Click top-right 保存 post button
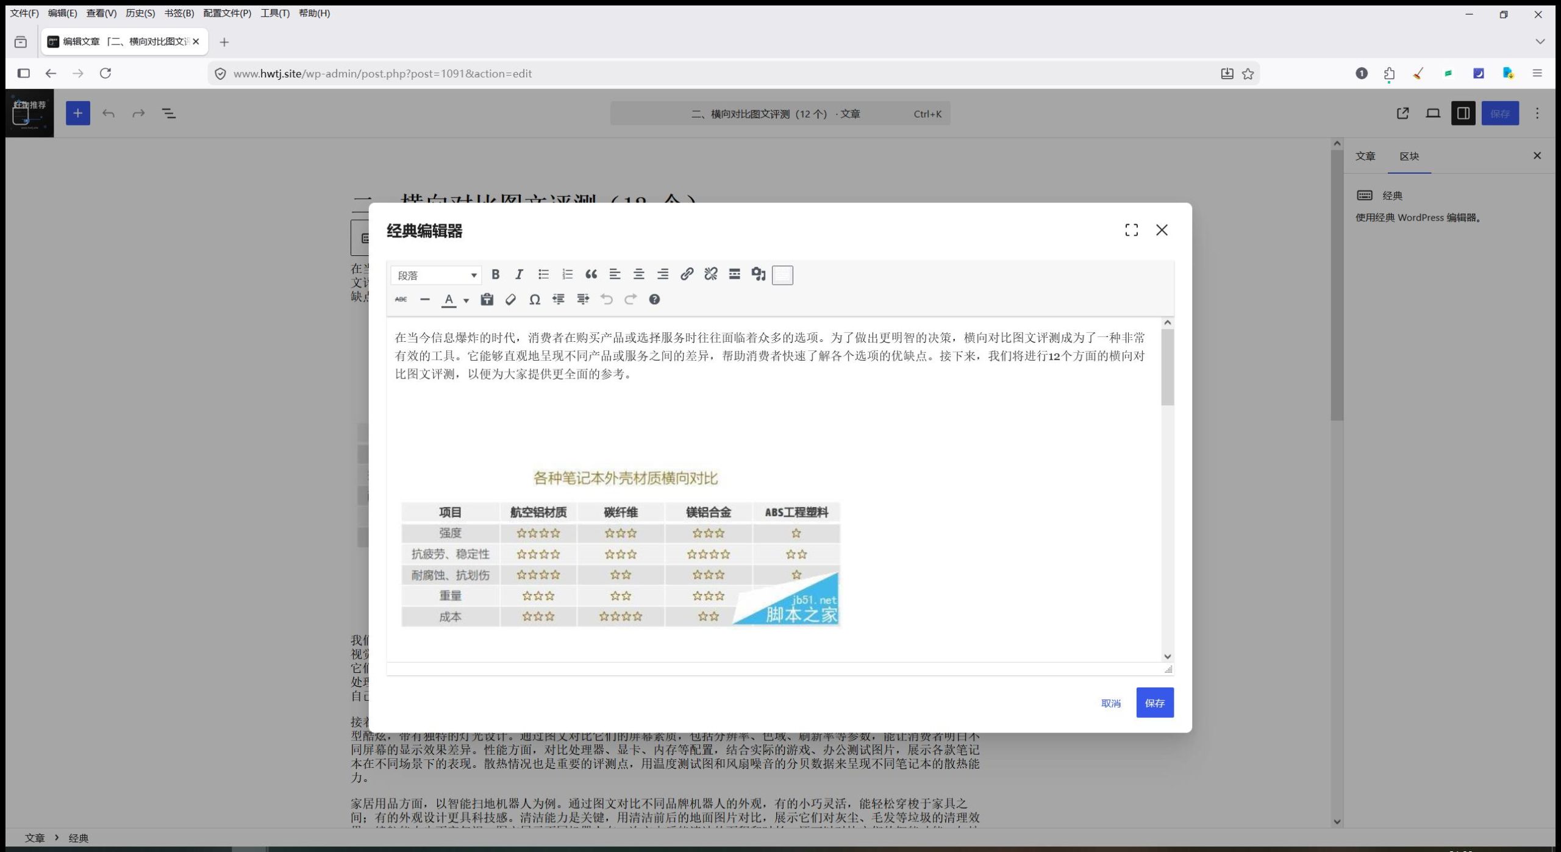 coord(1500,113)
